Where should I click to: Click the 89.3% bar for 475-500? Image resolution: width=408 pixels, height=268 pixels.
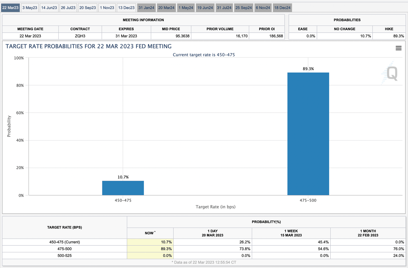[308, 133]
